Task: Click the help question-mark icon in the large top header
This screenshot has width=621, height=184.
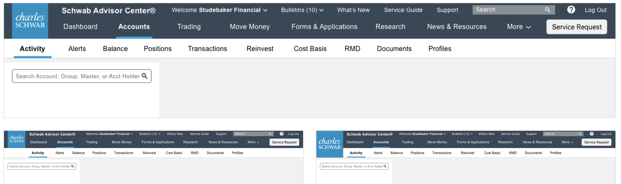Action: [571, 10]
